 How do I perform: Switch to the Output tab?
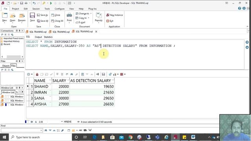tap(38, 37)
